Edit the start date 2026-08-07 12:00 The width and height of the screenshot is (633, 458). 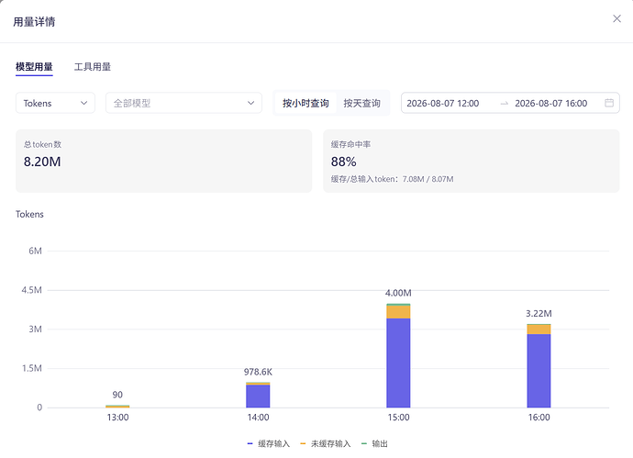tap(443, 104)
